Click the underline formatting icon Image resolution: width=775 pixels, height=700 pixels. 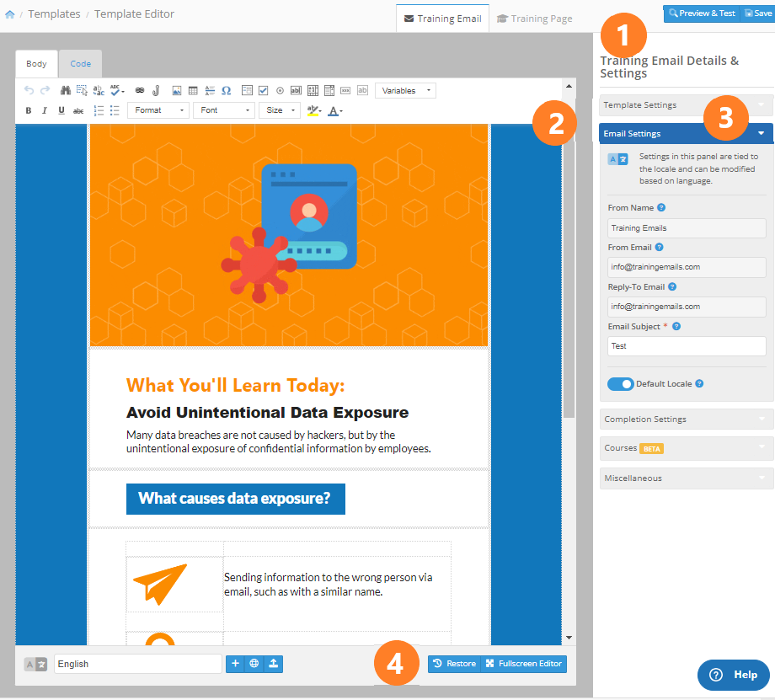coord(61,110)
